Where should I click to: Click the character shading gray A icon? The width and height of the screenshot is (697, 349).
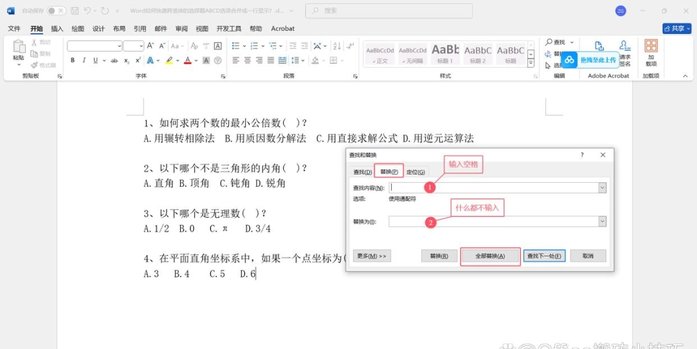tap(207, 61)
